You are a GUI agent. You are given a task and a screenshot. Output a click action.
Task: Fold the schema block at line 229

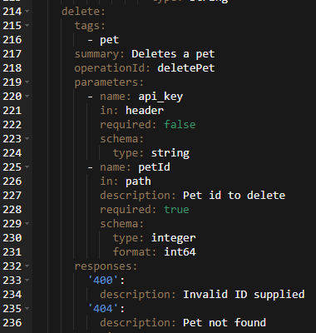point(27,224)
